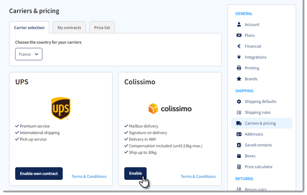The image size is (307, 195).
Task: Click the Integrations plug icon
Action: (239, 57)
